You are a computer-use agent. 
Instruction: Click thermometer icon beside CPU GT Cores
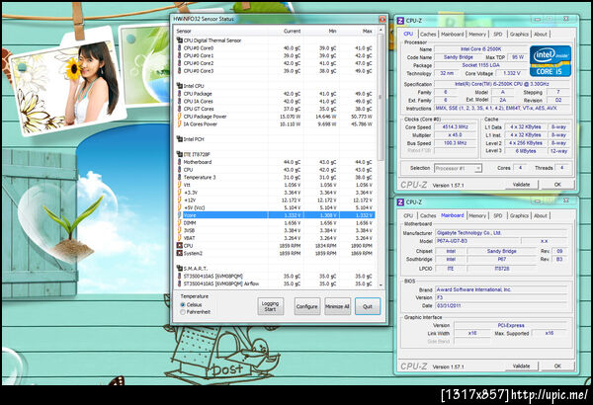(x=179, y=109)
